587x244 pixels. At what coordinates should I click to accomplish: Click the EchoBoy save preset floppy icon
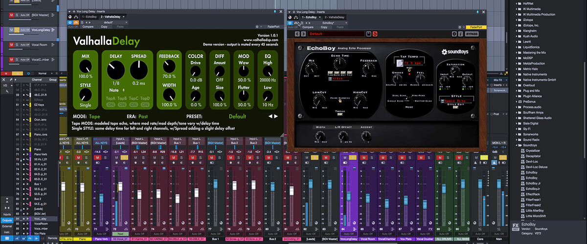pos(369,34)
